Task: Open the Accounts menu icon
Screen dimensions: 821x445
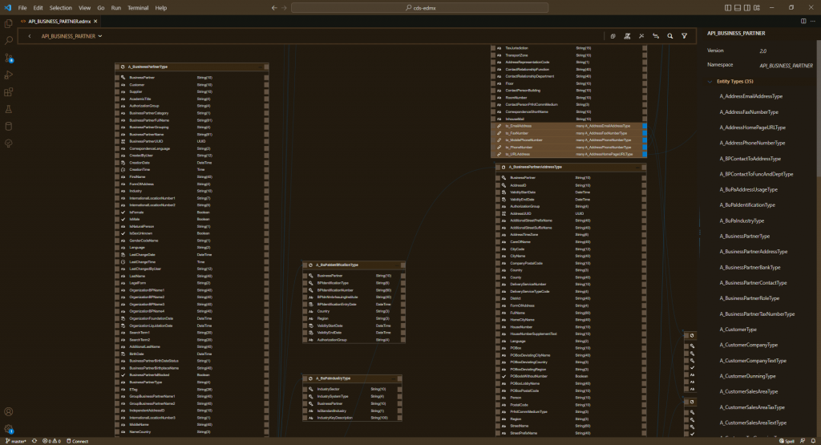Action: (x=8, y=412)
